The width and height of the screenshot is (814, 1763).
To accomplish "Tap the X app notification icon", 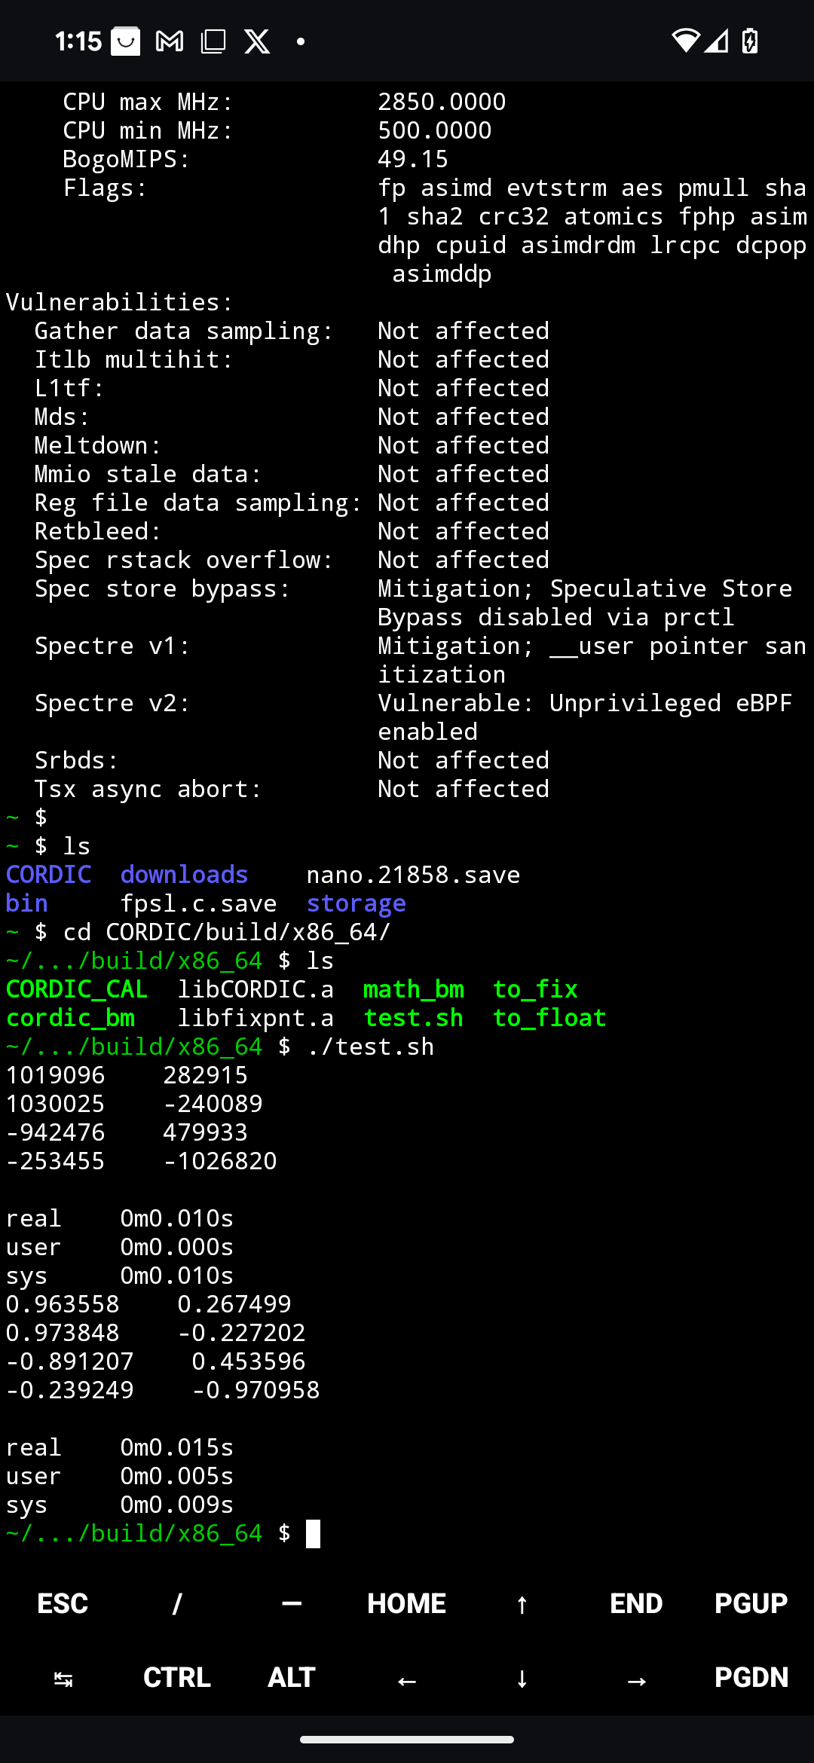I will point(257,41).
